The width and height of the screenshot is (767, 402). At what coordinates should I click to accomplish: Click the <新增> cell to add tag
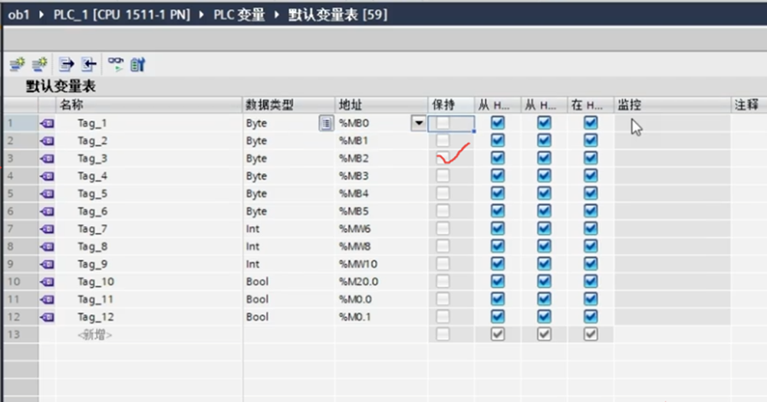95,335
